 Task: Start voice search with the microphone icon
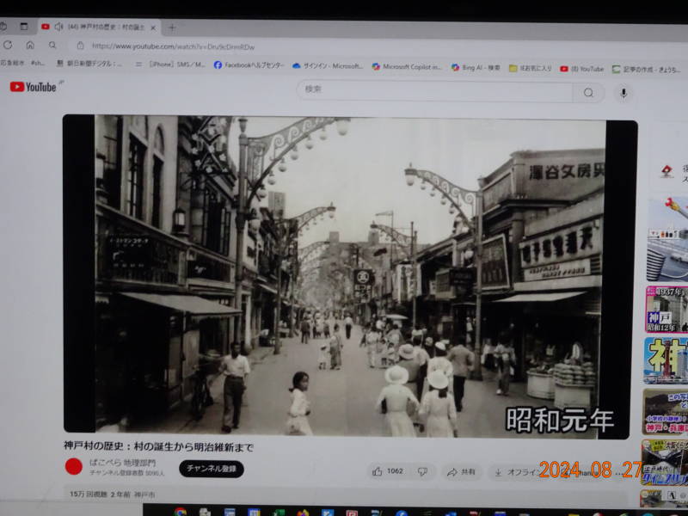[x=623, y=93]
